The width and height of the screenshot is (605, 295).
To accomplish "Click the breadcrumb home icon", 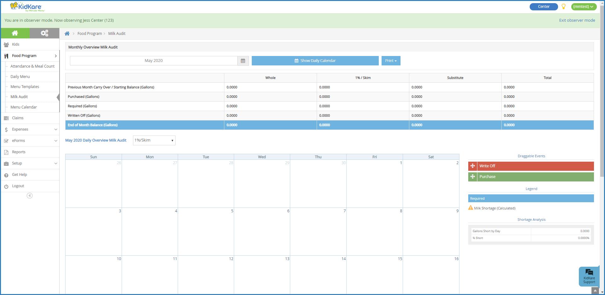I will tap(67, 34).
